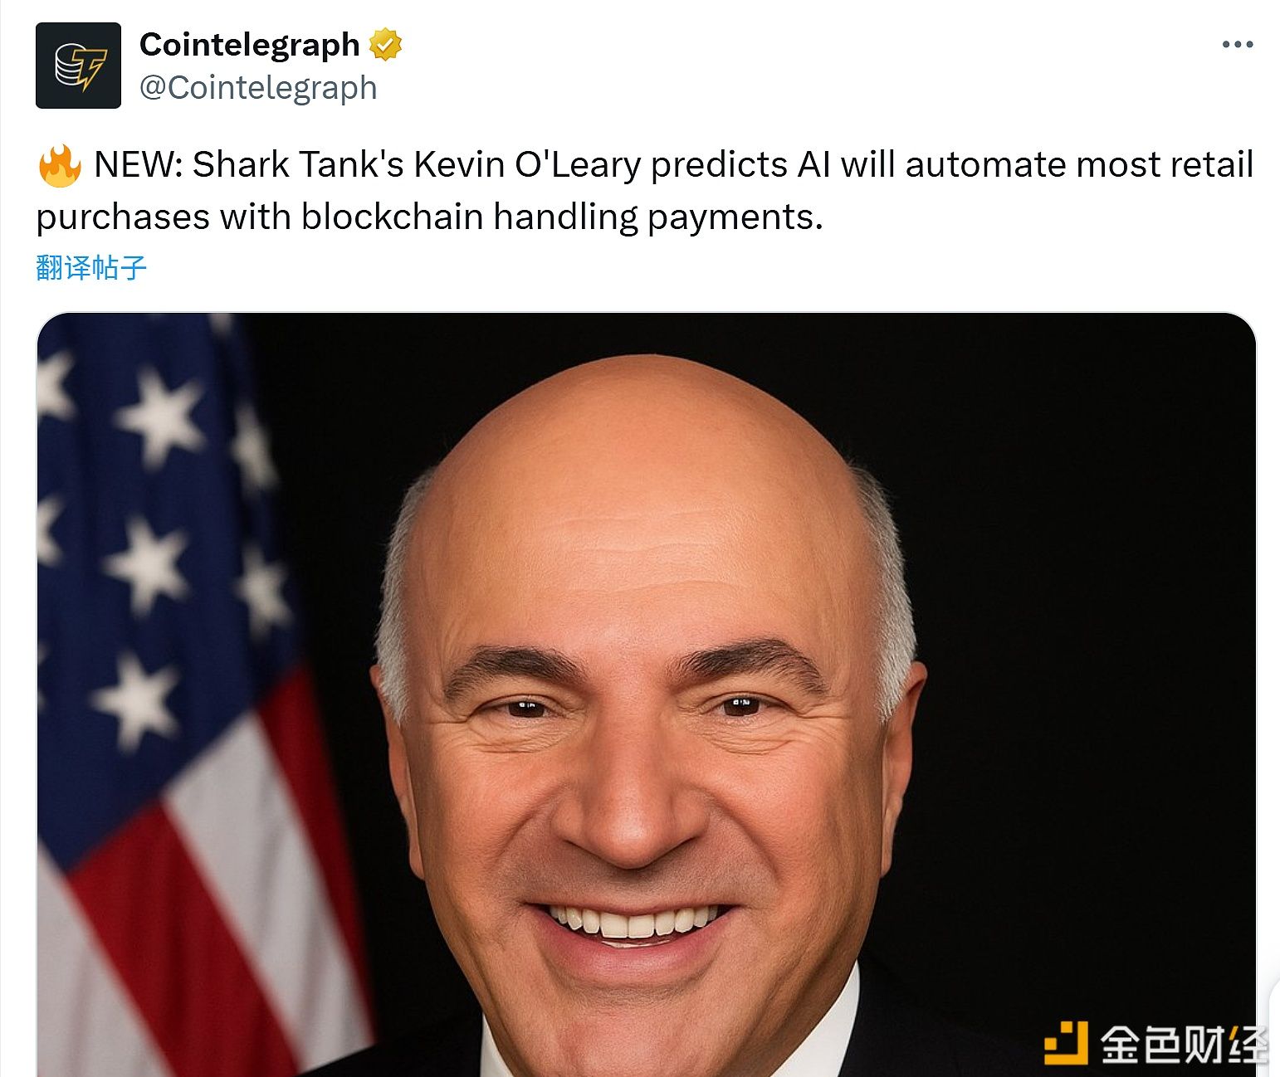Open the attached portrait photo
The width and height of the screenshot is (1280, 1077).
[646, 694]
